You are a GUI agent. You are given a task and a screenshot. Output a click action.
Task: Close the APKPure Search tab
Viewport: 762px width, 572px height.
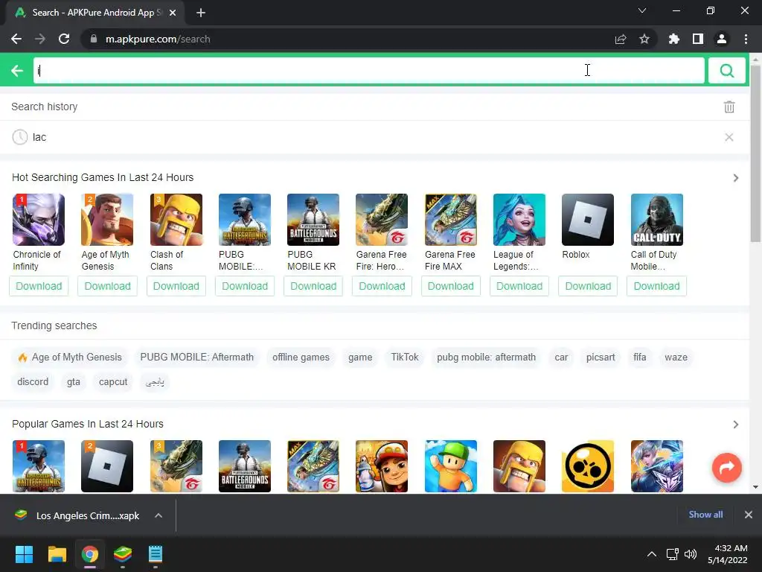pos(173,13)
